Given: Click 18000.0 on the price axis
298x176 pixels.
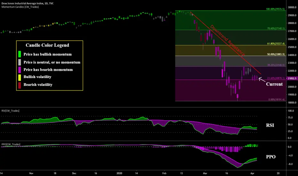Looking at the screenshot, I should point(292,102).
